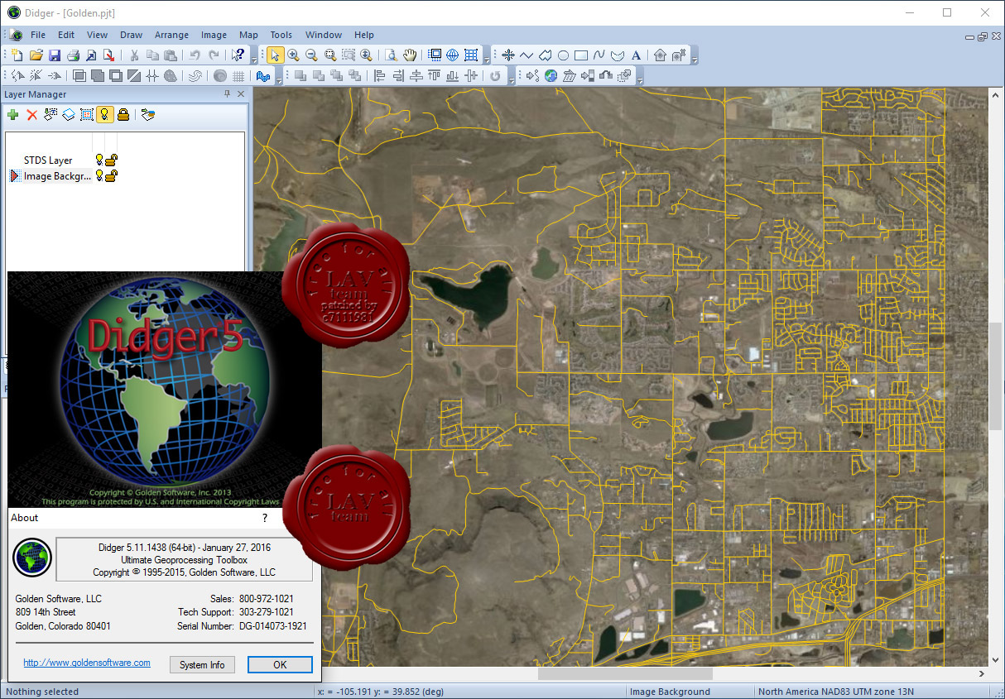Image resolution: width=1005 pixels, height=699 pixels.
Task: Click the Rotate icon in second toolbar
Action: (495, 75)
